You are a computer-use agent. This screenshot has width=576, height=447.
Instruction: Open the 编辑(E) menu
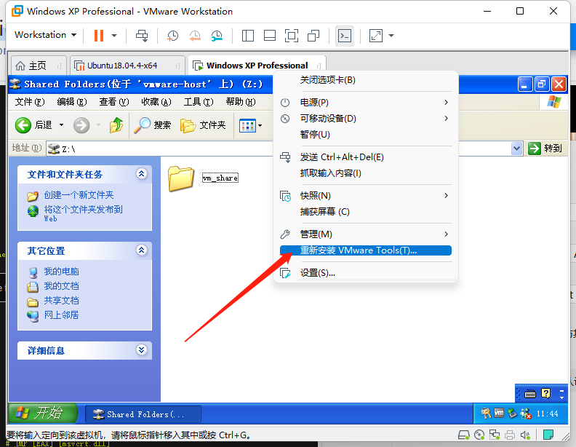point(72,102)
